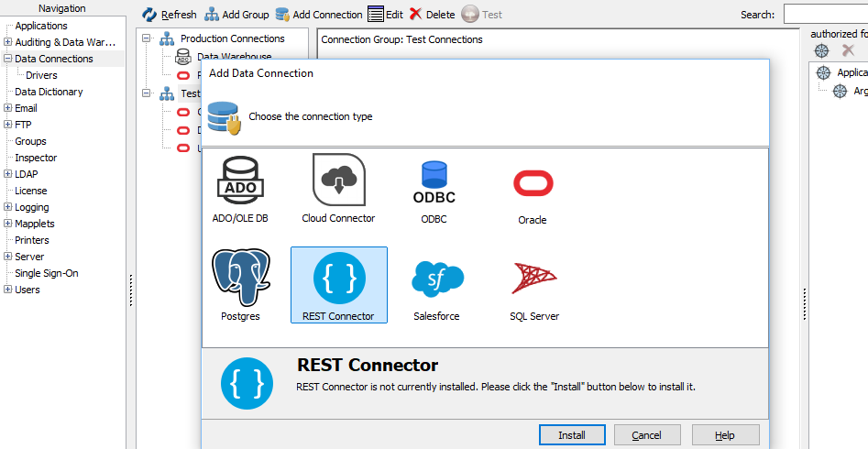Image resolution: width=868 pixels, height=449 pixels.
Task: Click the Delete toolbar button
Action: click(432, 15)
